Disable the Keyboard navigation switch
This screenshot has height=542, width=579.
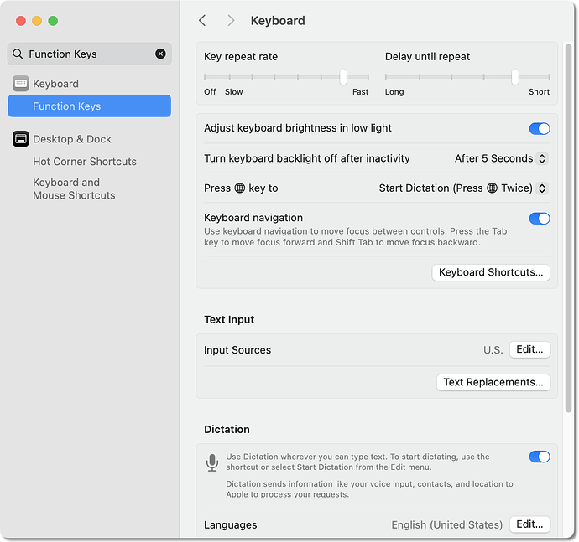pyautogui.click(x=539, y=219)
